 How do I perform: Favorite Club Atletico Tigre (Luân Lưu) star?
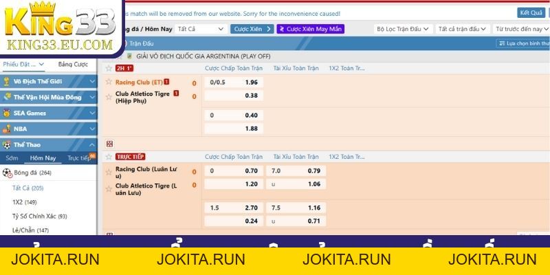(109, 188)
